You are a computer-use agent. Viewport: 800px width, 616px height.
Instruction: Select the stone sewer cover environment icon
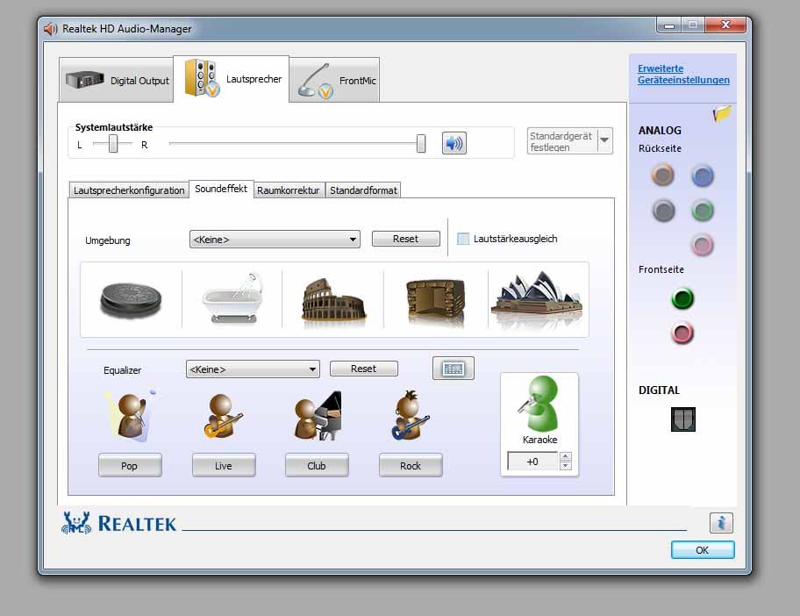(x=131, y=300)
